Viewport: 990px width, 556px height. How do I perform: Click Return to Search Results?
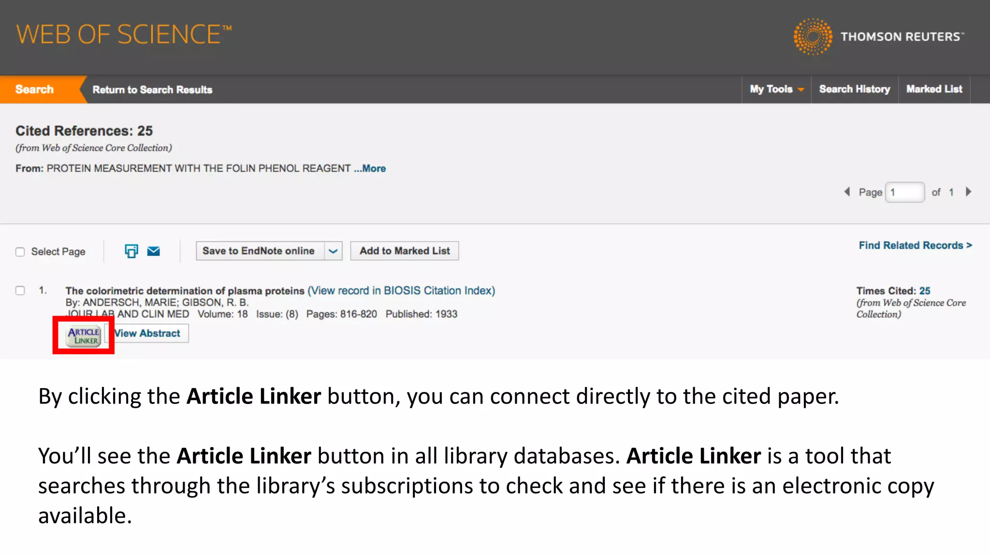click(152, 90)
